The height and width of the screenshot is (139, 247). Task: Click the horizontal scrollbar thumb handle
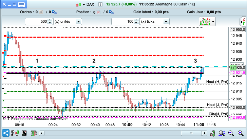click(191, 133)
